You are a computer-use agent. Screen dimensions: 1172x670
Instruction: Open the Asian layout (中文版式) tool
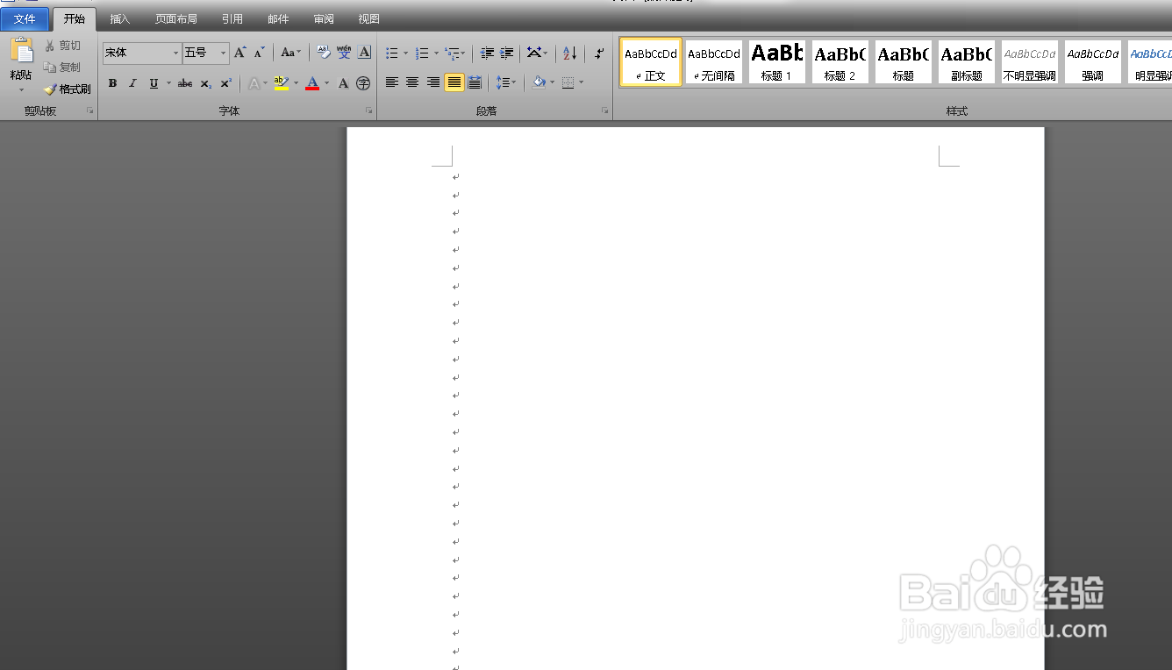click(x=534, y=53)
